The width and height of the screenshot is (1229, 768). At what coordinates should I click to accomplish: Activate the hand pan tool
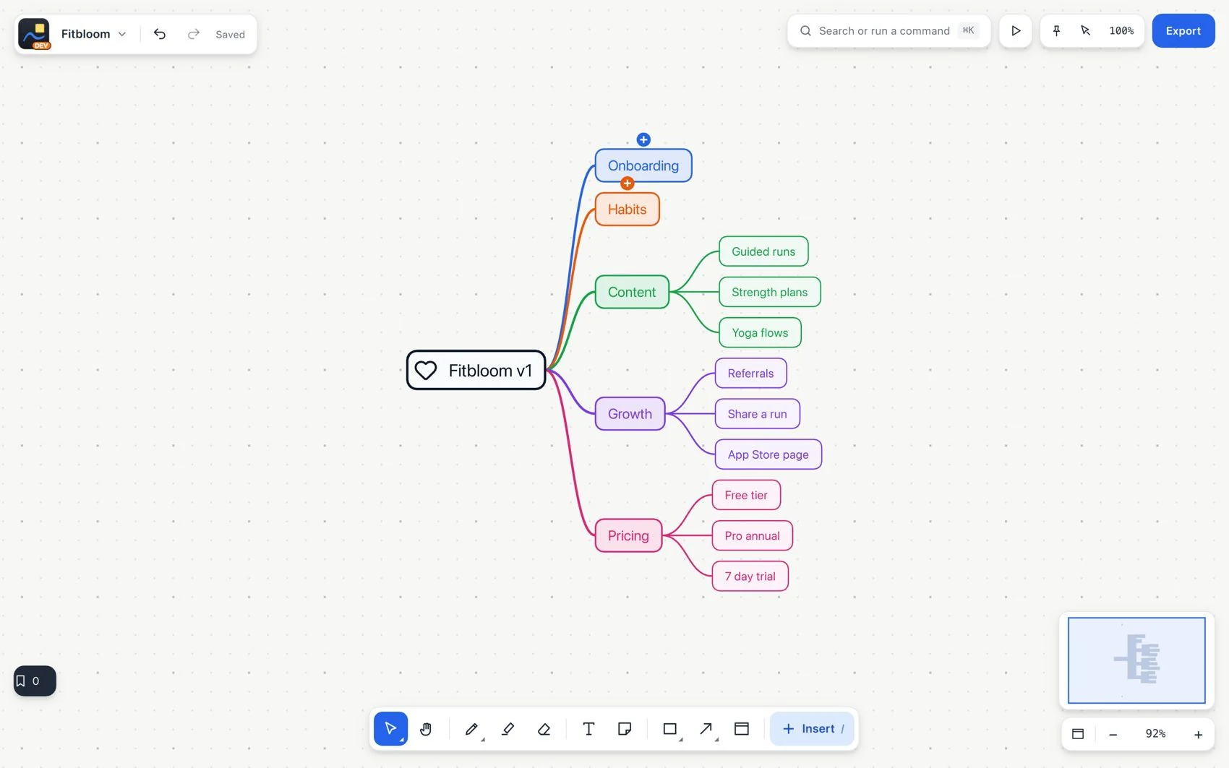pos(426,728)
